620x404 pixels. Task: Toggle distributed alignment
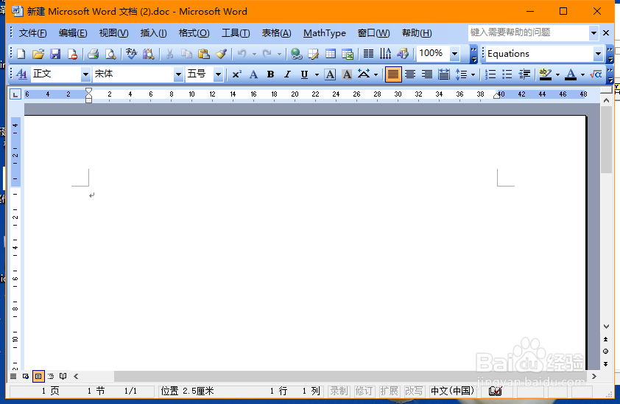click(444, 74)
